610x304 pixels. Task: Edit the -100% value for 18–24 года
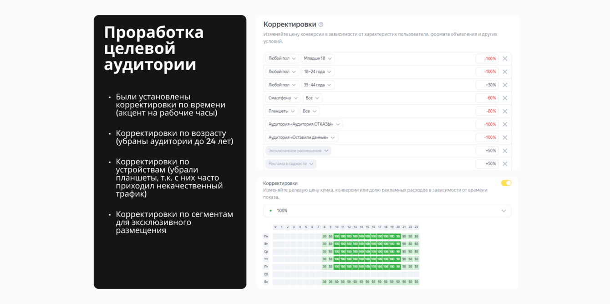pos(487,72)
